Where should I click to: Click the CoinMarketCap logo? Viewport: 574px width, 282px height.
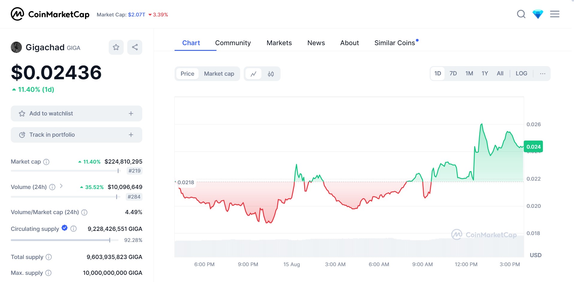[50, 14]
